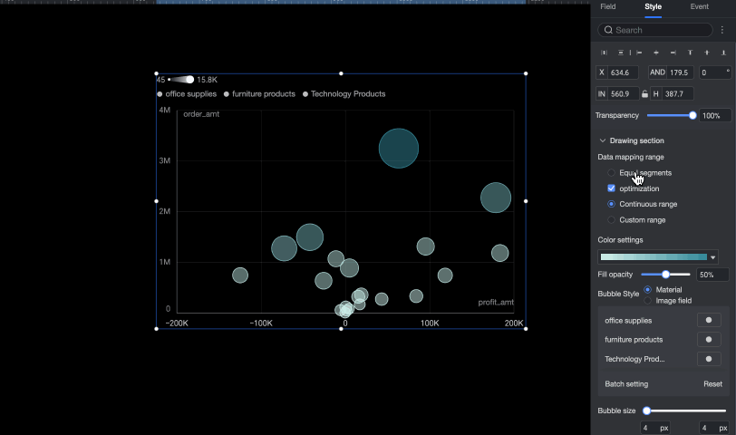Image resolution: width=736 pixels, height=435 pixels.
Task: Uncheck the optimization checkbox
Action: pyautogui.click(x=611, y=188)
